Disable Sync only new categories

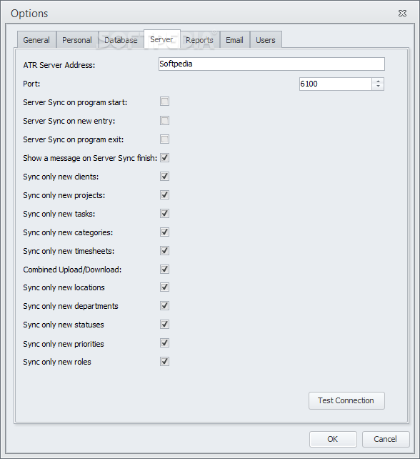pyautogui.click(x=165, y=232)
